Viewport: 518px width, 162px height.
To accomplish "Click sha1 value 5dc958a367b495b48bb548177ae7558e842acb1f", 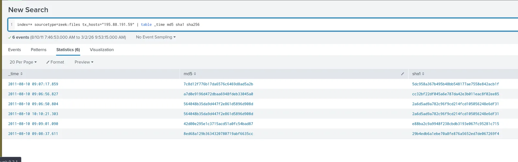I will coord(456,84).
